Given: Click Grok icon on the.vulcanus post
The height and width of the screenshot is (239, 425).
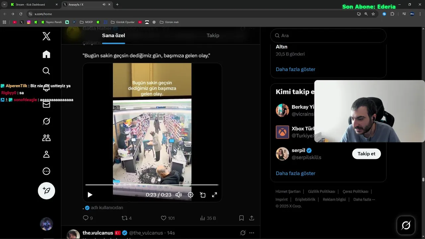Looking at the screenshot, I should [x=243, y=233].
